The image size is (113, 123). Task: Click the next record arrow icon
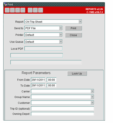pyautogui.click(x=18, y=10)
